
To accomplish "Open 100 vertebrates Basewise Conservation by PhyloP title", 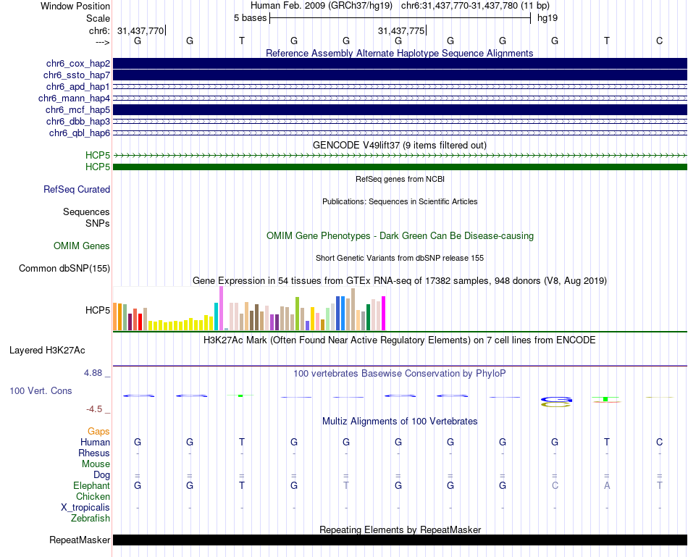I will 400,374.
